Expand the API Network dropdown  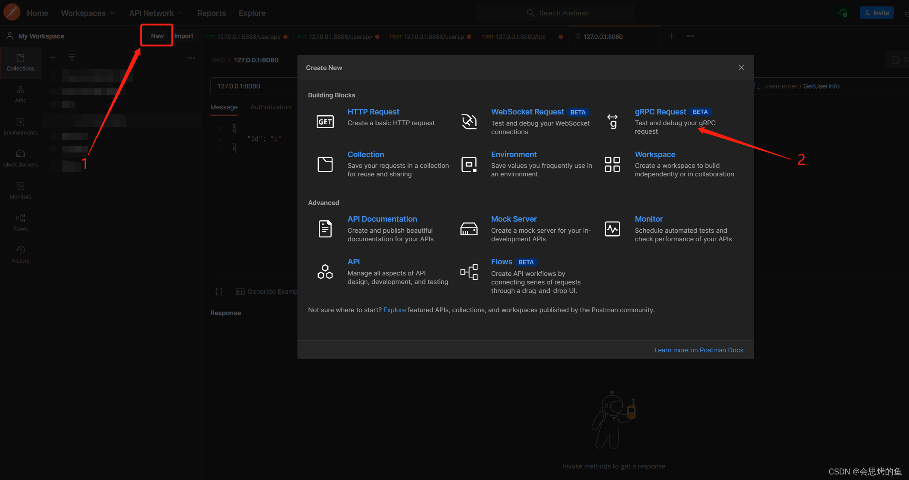pyautogui.click(x=156, y=13)
